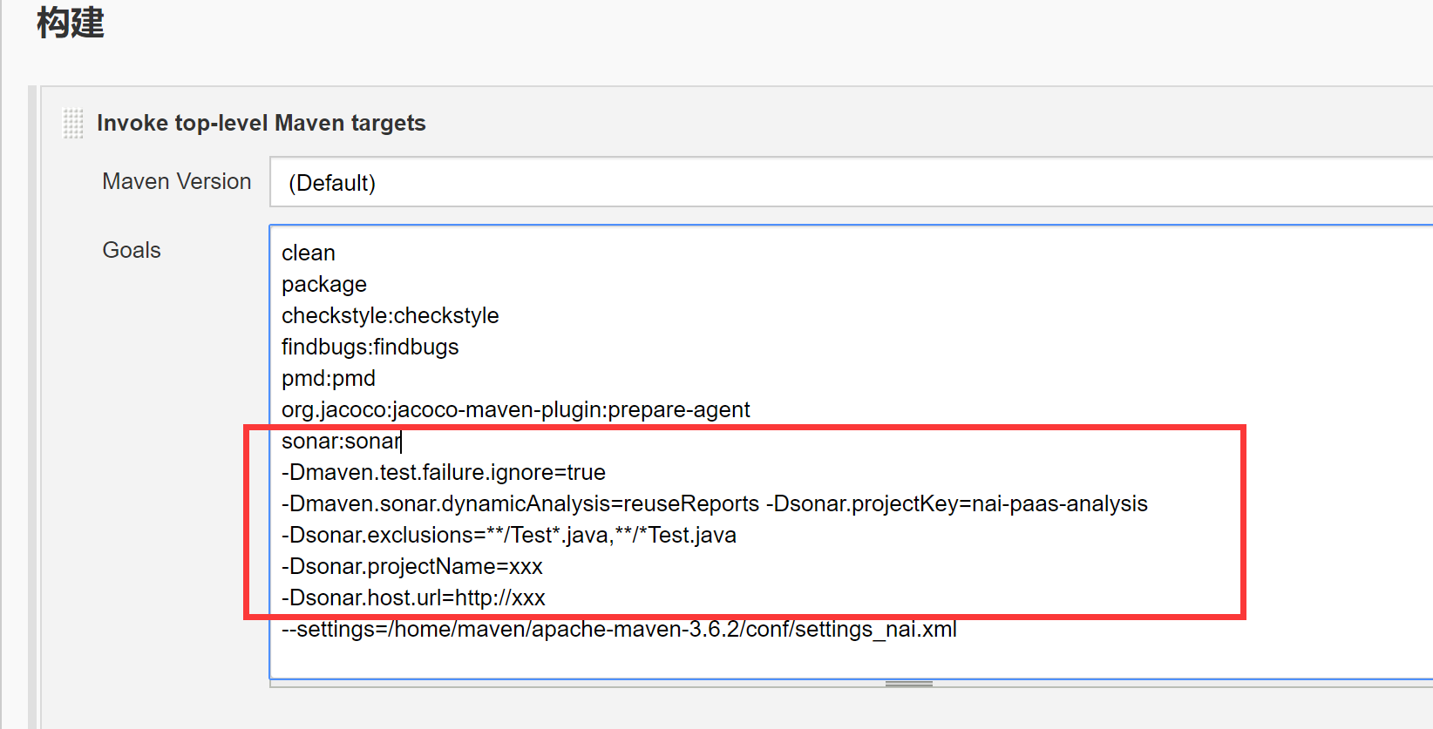Screen dimensions: 1433x729
Task: Click the -Dmaven.test.failure.ignore=true parameter
Action: [x=443, y=472]
